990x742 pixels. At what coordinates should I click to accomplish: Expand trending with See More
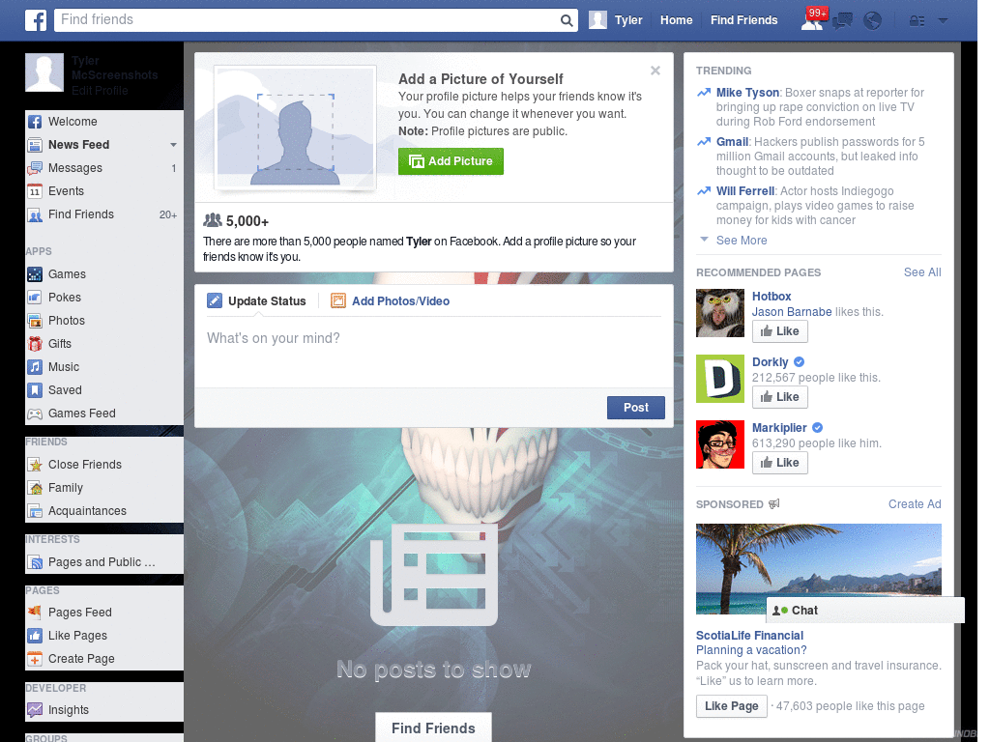pyautogui.click(x=742, y=241)
